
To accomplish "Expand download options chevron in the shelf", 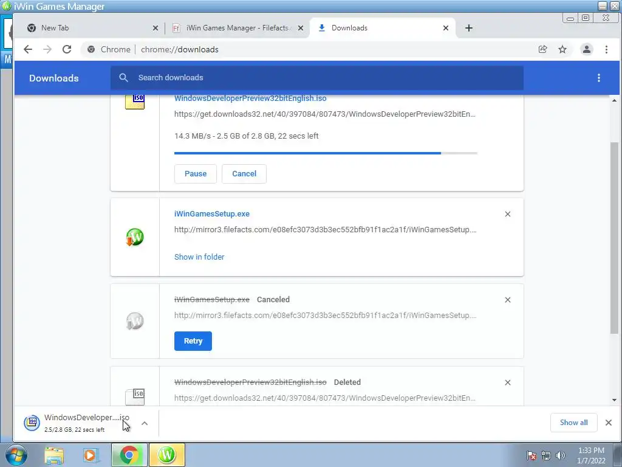I will (145, 423).
